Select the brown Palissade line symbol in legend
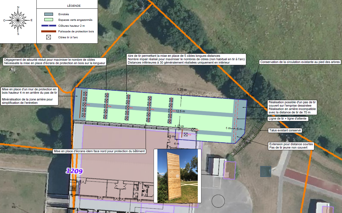The height and width of the screenshot is (213, 342). coord(49,32)
